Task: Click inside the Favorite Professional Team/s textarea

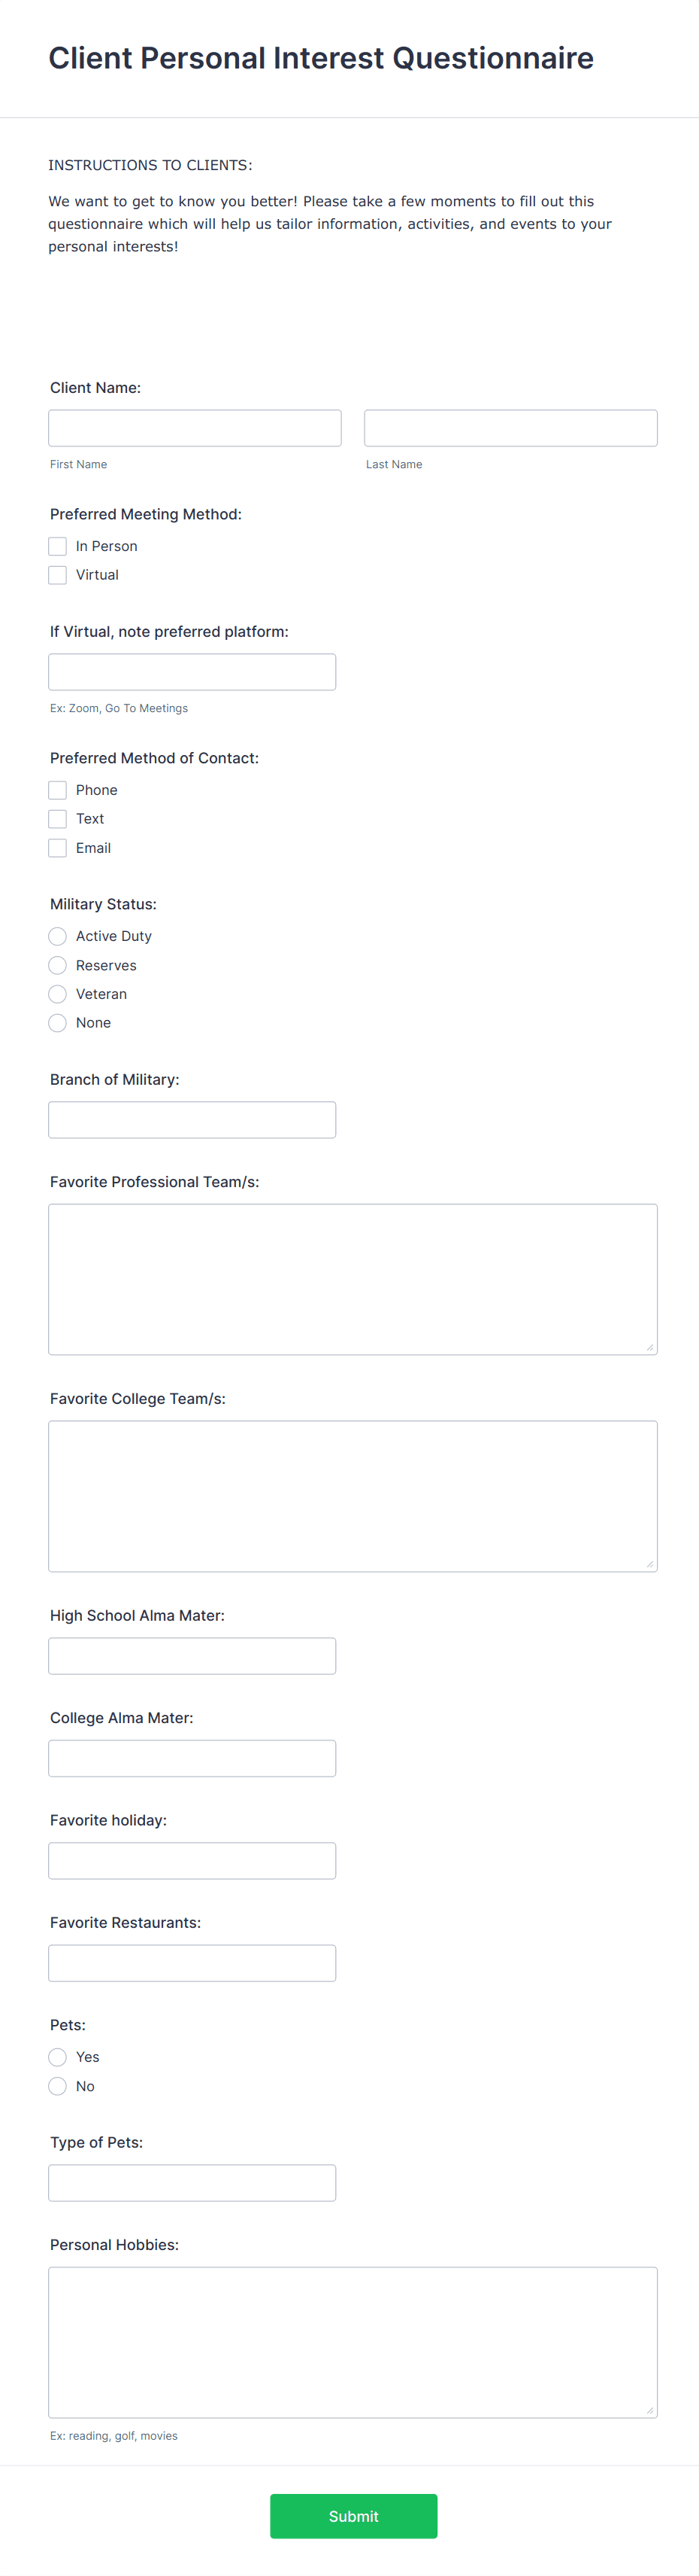Action: pyautogui.click(x=352, y=1278)
